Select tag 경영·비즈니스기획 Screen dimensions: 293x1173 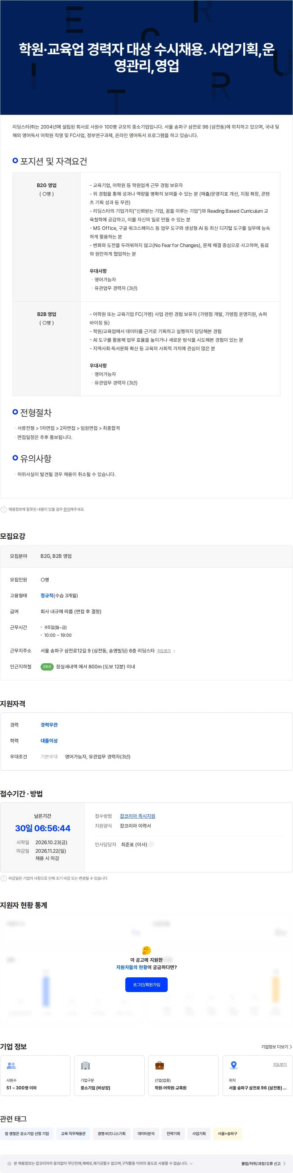click(x=112, y=1134)
